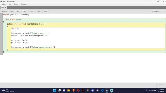Click the Copy button in the toolbar
This screenshot has height=93, width=166.
(25, 11)
